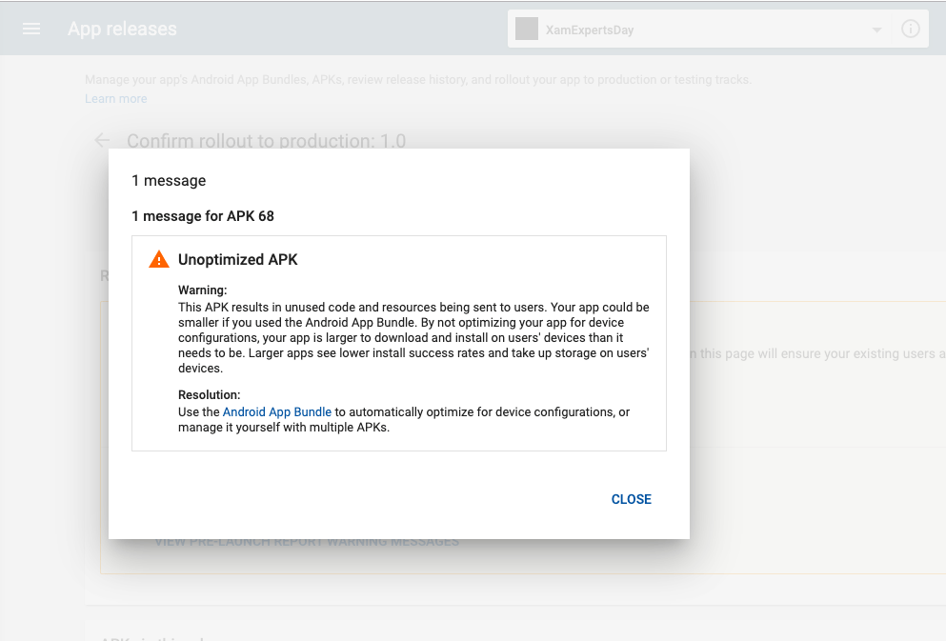Click the App releases page title

pyautogui.click(x=122, y=30)
